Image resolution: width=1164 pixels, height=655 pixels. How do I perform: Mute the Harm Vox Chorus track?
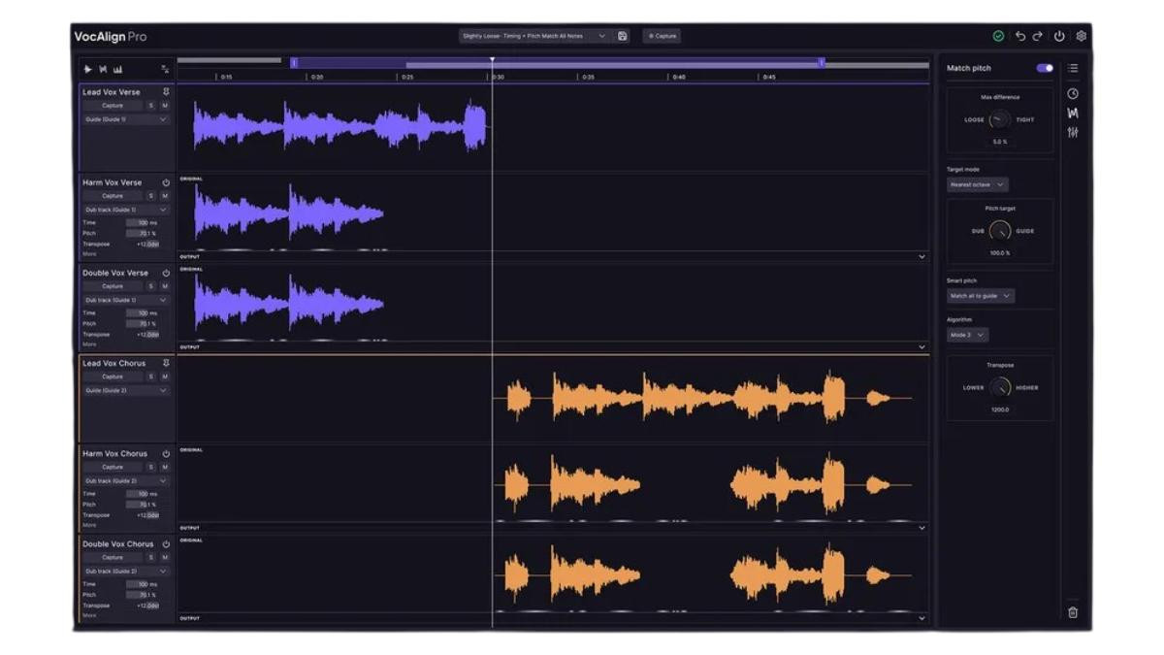165,467
